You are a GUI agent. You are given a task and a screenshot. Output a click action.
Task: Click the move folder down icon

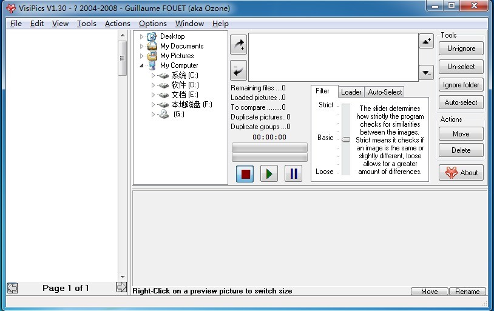pos(426,72)
